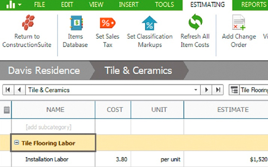Image resolution: width=268 pixels, height=167 pixels.
Task: Click Return to ConstructionSuite icon
Action: pyautogui.click(x=28, y=22)
